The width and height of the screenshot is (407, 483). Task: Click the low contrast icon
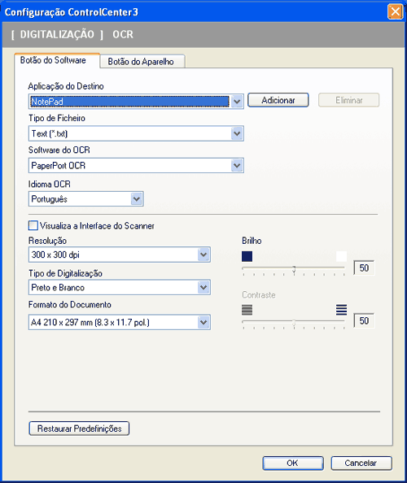click(x=247, y=310)
